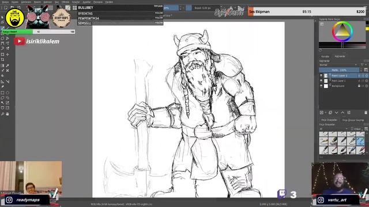Switch to the Katmanlar tab

340,56
